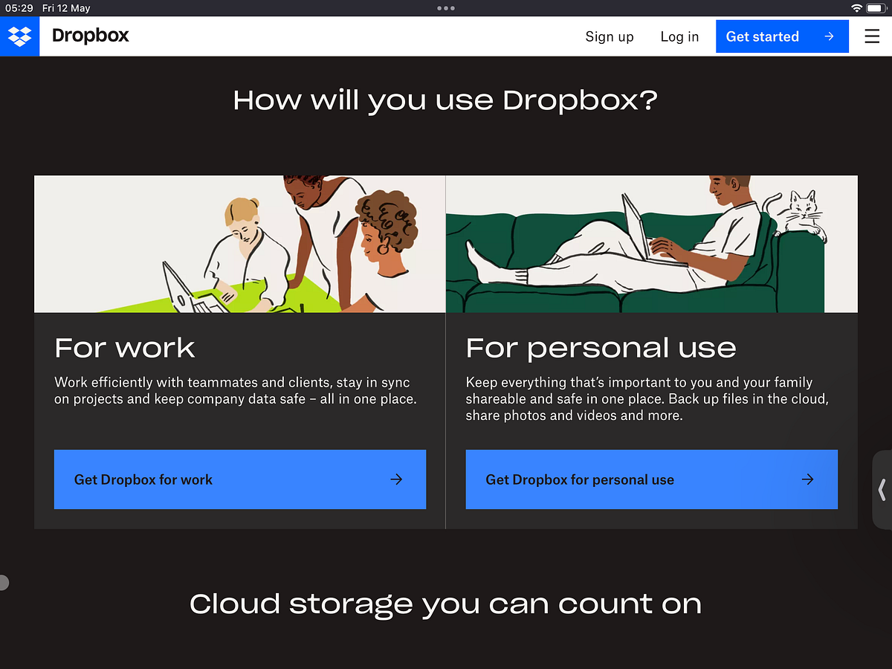
Task: Tap the slide-over panel handle chevron
Action: (x=882, y=489)
